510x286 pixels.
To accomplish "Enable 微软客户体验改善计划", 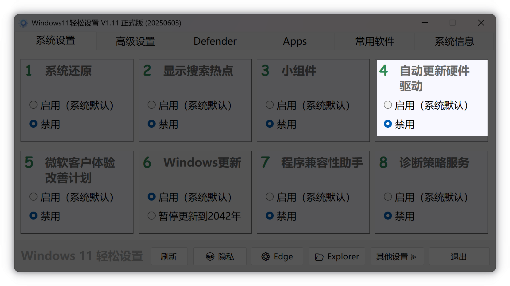I will [x=33, y=197].
